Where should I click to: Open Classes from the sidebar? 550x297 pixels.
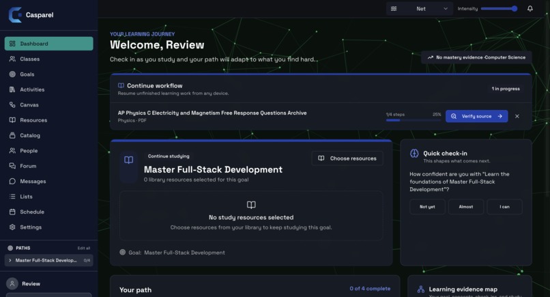pos(48,59)
